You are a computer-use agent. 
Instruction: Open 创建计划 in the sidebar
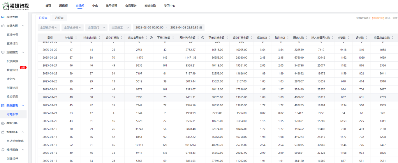12,88
